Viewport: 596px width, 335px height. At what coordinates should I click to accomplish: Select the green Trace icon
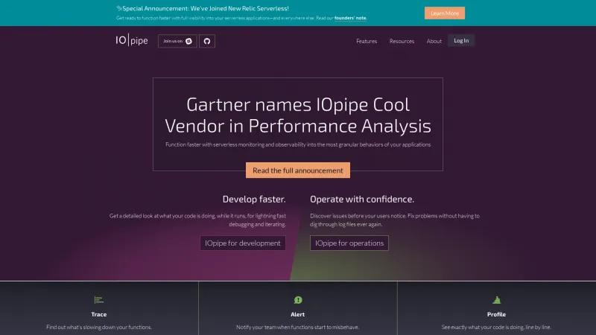[99, 300]
